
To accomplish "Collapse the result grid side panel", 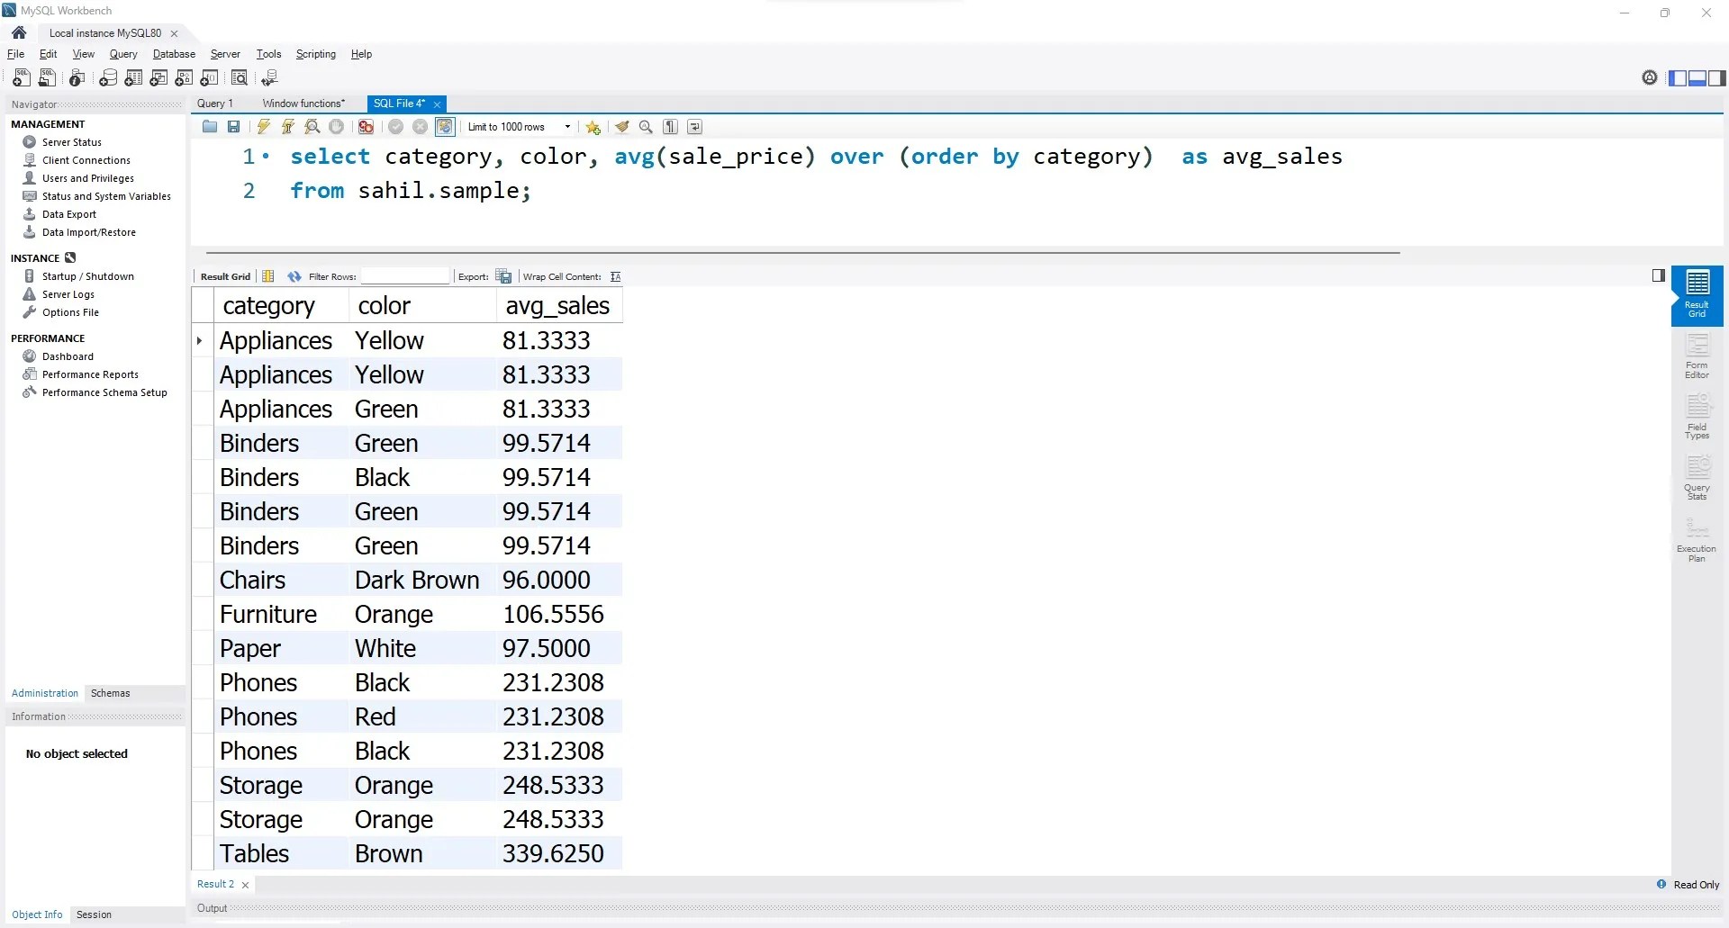I will tap(1658, 275).
